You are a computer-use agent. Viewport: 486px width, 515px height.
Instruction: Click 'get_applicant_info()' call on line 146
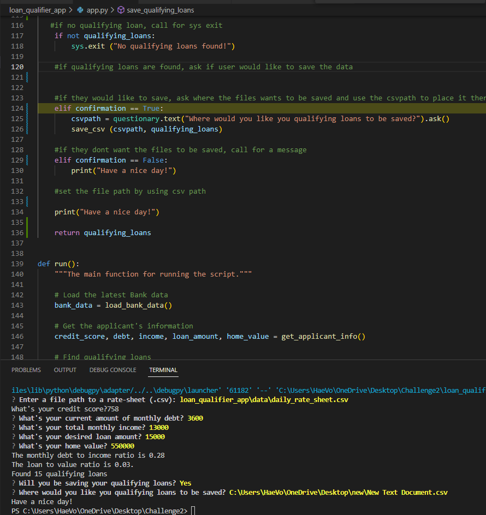pos(323,337)
